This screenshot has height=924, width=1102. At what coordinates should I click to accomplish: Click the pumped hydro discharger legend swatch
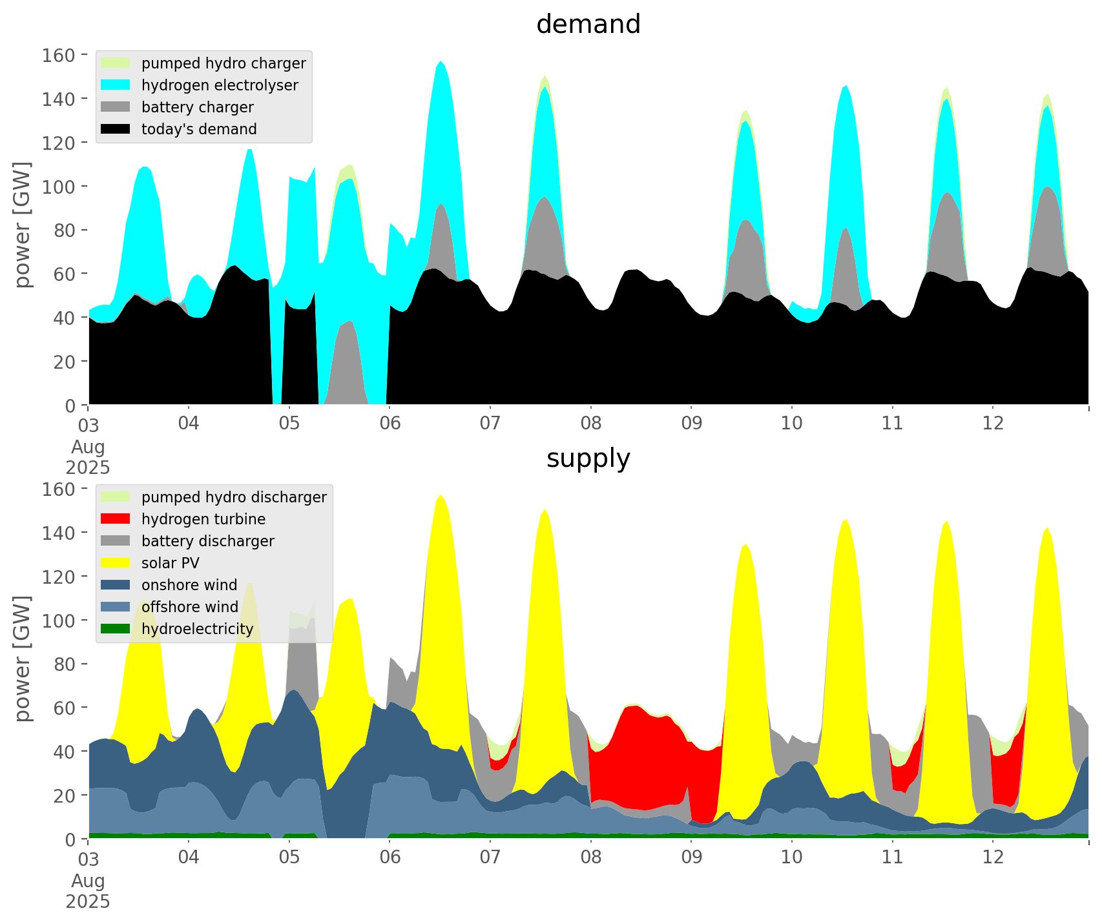[116, 497]
